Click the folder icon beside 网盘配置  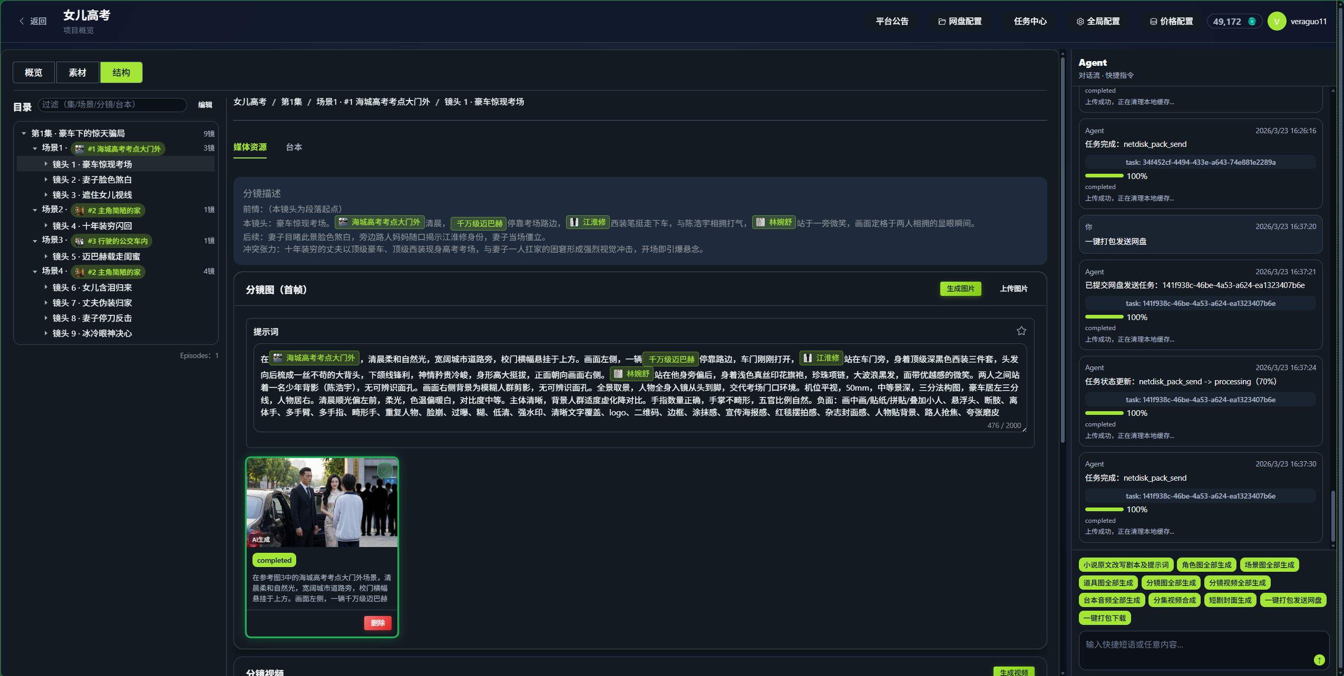pos(941,22)
